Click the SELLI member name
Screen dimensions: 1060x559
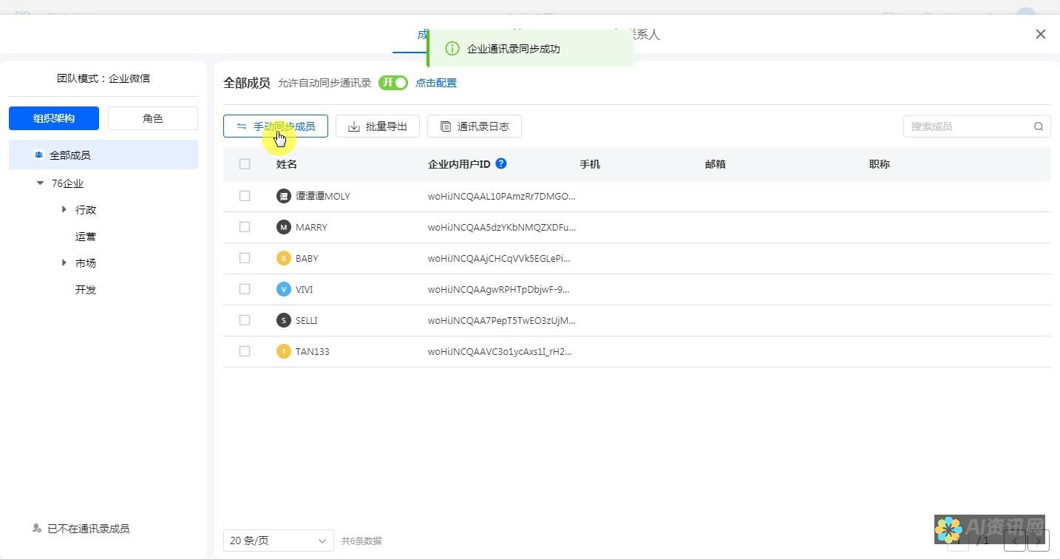point(307,320)
